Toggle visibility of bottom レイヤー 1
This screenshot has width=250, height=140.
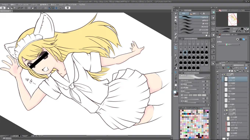(x=218, y=134)
